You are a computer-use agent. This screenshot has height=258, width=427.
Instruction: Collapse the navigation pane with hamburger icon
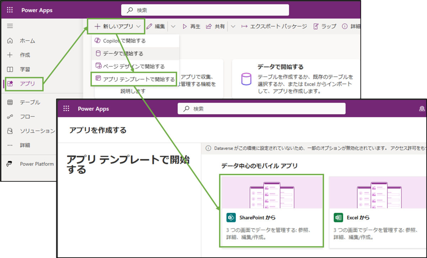point(10,26)
